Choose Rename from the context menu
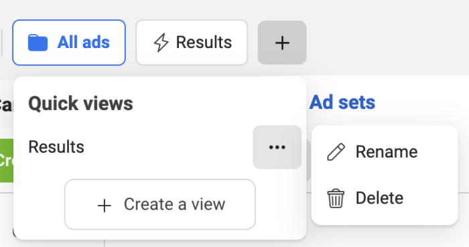The height and width of the screenshot is (247, 469). point(385,152)
